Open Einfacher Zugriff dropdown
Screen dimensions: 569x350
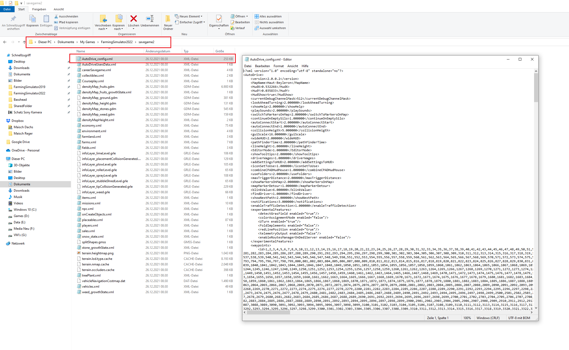point(190,22)
